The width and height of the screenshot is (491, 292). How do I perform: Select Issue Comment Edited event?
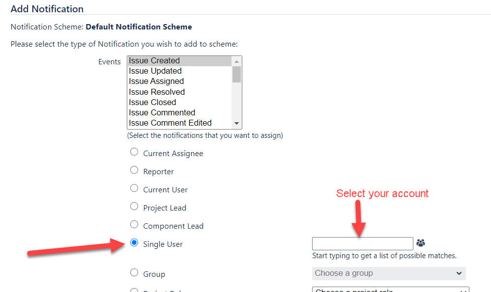coord(179,123)
